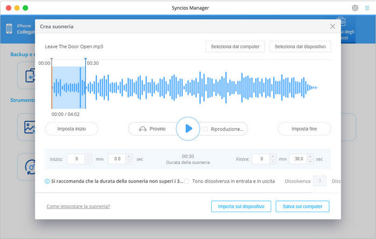Click Seleziona dal dispositivo
The height and width of the screenshot is (239, 376).
300,47
